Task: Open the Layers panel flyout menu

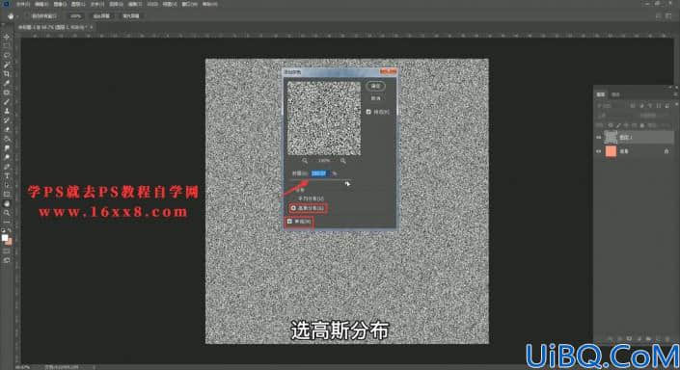Action: pos(675,94)
